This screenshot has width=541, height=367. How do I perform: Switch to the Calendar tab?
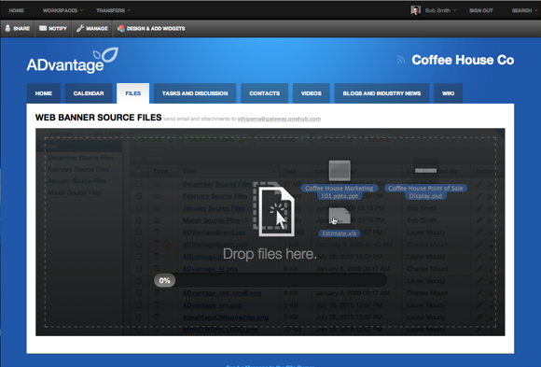click(x=89, y=93)
